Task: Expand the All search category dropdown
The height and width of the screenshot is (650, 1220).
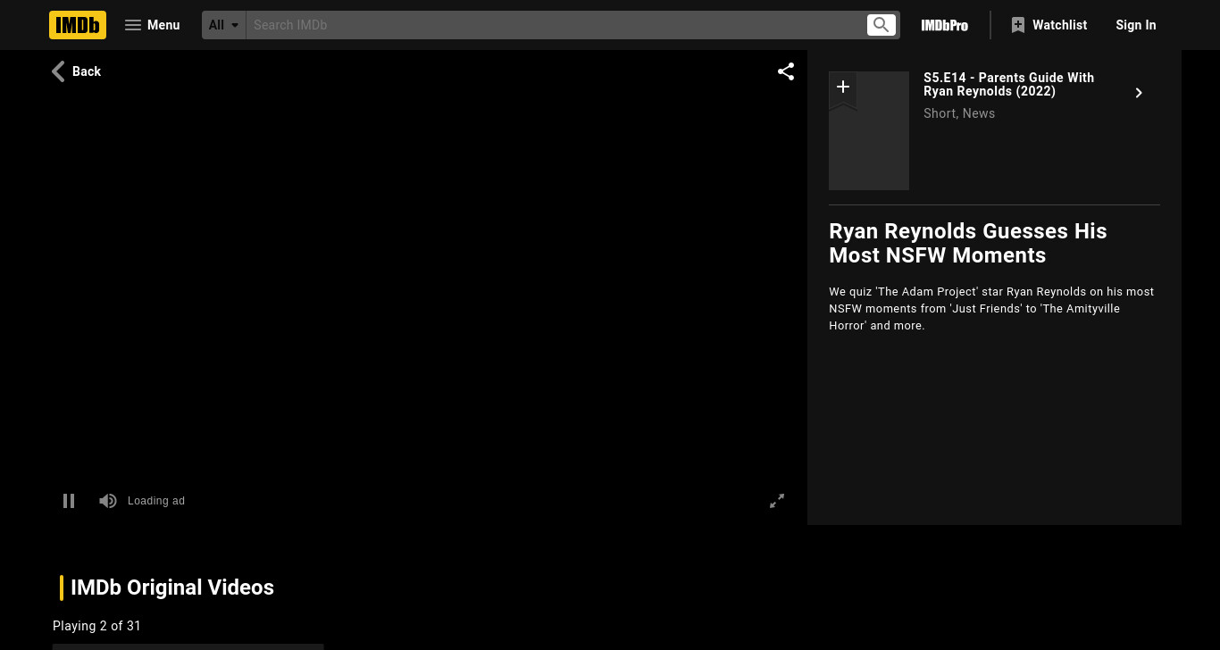Action: 224,25
